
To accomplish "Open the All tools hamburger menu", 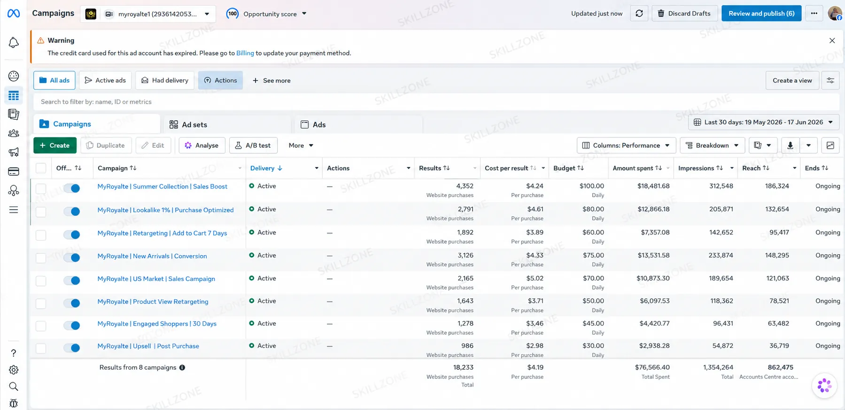I will coord(14,210).
